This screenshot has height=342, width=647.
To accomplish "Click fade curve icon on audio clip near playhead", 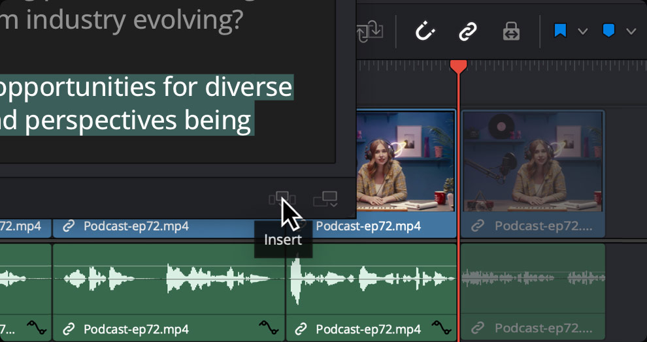I will [442, 328].
